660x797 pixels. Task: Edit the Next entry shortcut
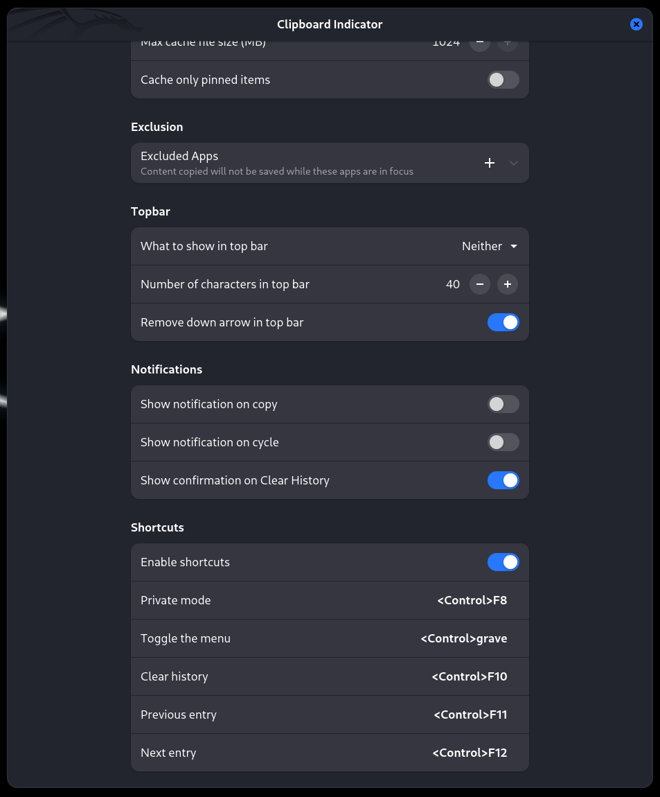pyautogui.click(x=470, y=753)
